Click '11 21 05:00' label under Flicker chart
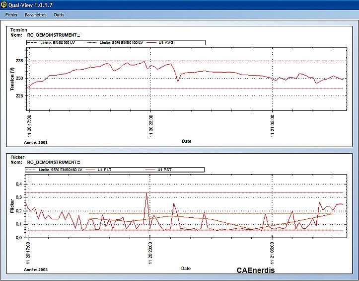Image resolution: width=359 pixels, height=281 pixels. [x=272, y=253]
